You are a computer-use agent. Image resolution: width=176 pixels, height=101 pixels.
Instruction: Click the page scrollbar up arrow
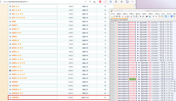pos(135,5)
